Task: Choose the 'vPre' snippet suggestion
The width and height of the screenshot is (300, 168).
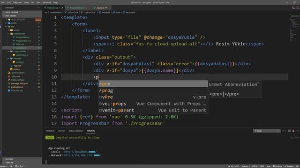Action: pos(153,97)
